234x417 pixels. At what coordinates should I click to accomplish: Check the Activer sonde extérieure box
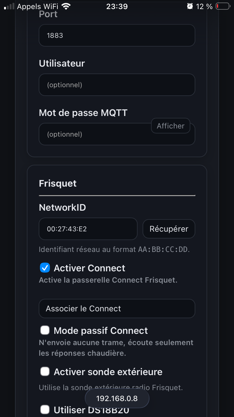45,372
